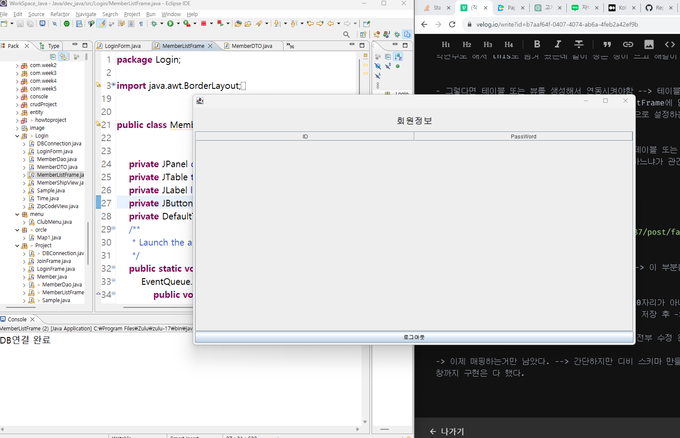The height and width of the screenshot is (438, 680).
Task: Switch to LoginForm.java editor tab
Action: tap(123, 46)
